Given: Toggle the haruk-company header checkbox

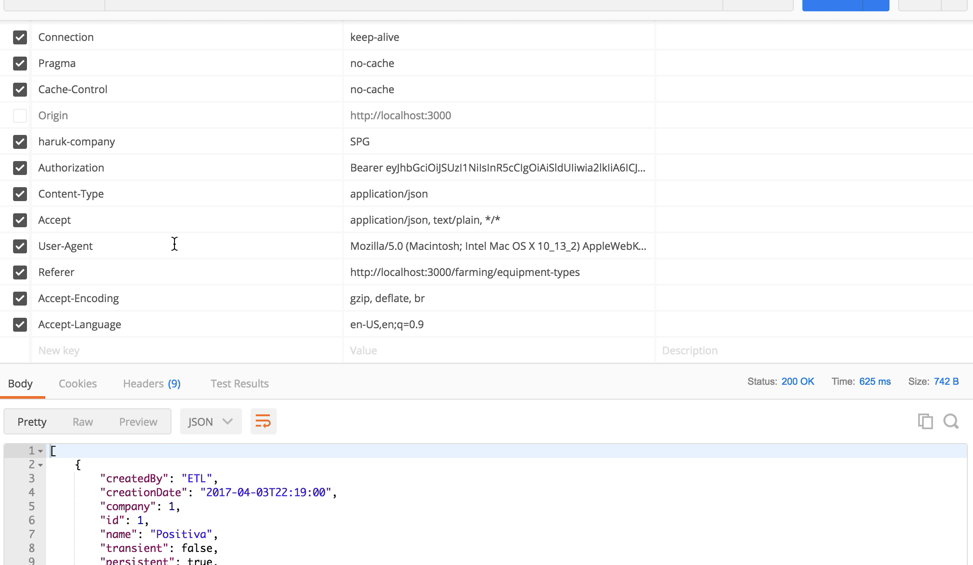Looking at the screenshot, I should 20,142.
